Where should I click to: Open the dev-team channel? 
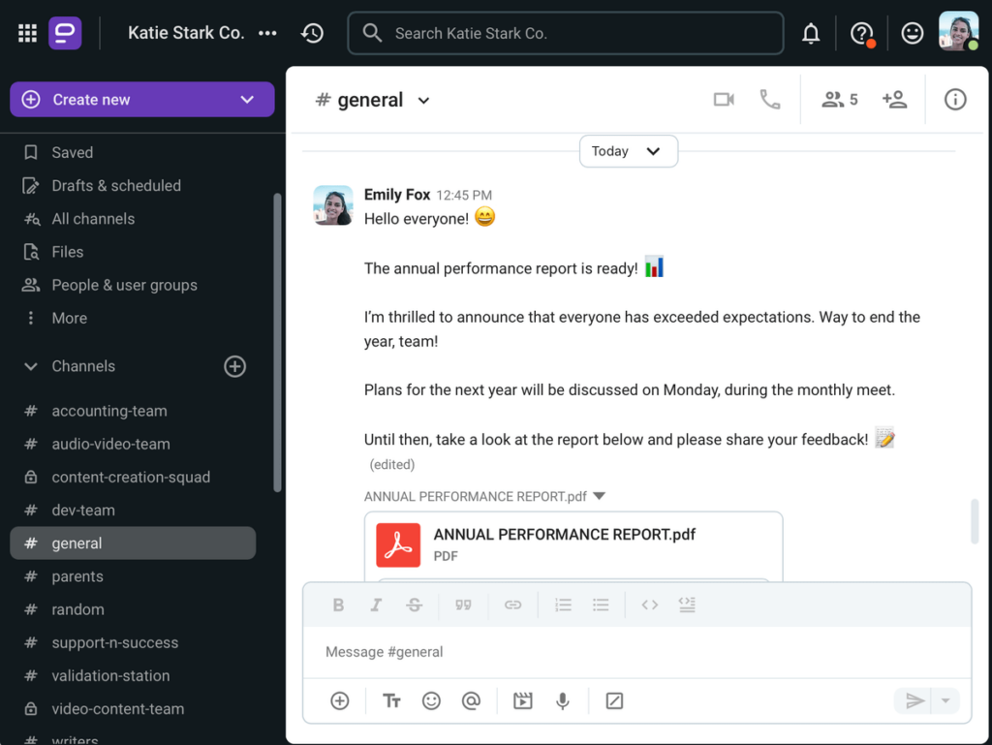83,511
